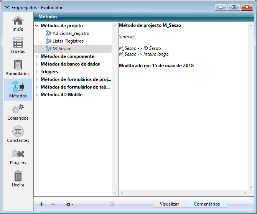The image size is (257, 214).
Task: Select the Tabelas sidebar icon
Action: [18, 45]
